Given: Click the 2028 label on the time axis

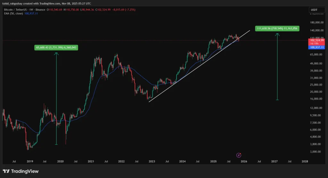Looking at the screenshot, I should pyautogui.click(x=305, y=161).
